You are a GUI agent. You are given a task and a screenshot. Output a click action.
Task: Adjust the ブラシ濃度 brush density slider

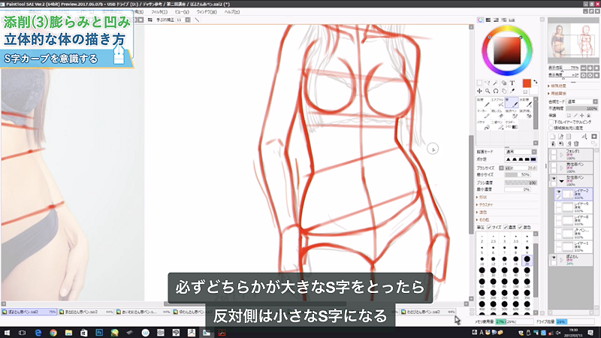pyautogui.click(x=521, y=183)
